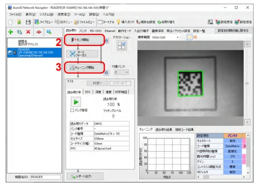Click settings table vertical scrollbar
Viewport: 261px width, 188px height.
point(248,154)
